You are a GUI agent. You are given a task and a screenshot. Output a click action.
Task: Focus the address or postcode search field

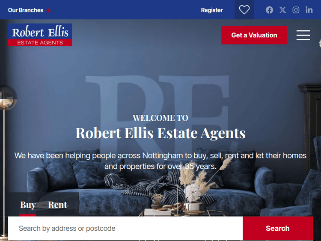coord(125,228)
